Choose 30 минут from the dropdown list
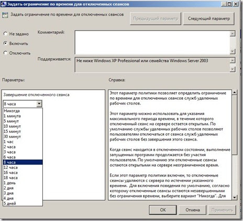The width and height of the screenshot is (243, 221). click(23, 136)
